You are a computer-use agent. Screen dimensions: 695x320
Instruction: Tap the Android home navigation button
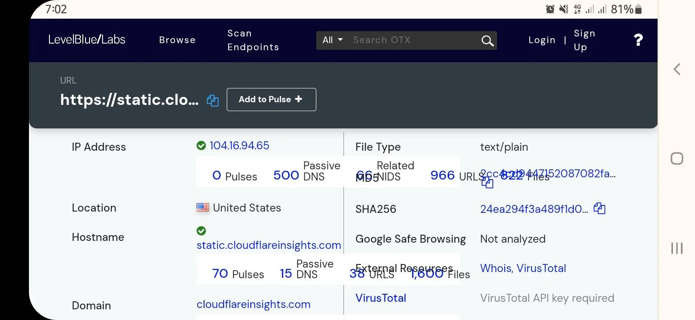click(x=677, y=158)
